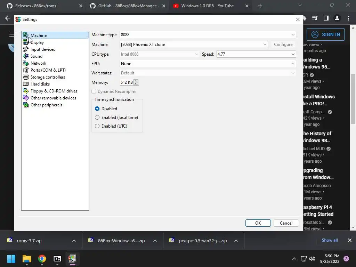Select Disabled time synchronization option
Screen dimensions: 356x267
97,109
